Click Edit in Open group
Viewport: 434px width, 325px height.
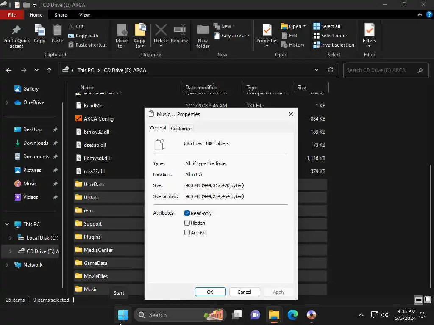coord(289,36)
